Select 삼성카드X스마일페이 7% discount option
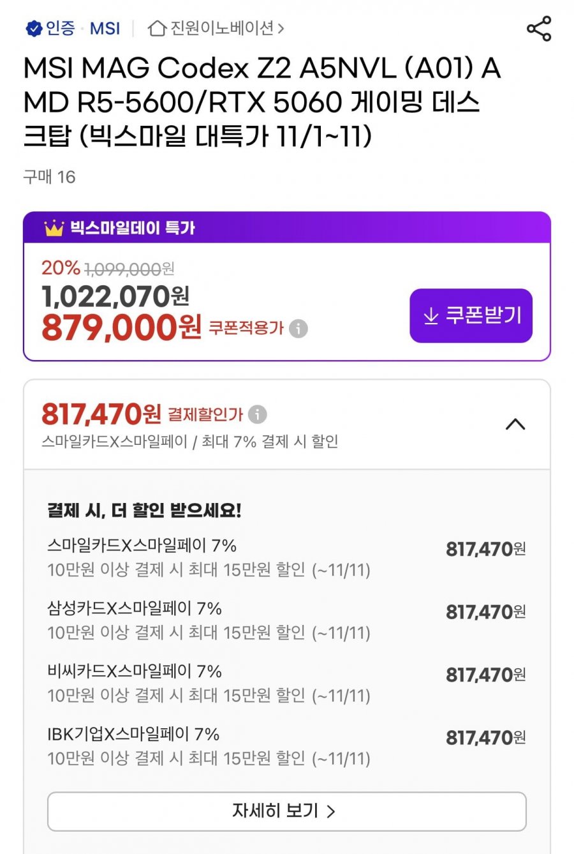Image resolution: width=574 pixels, height=854 pixels. pyautogui.click(x=287, y=620)
